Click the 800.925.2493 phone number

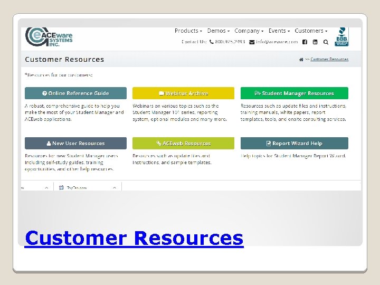coord(230,42)
